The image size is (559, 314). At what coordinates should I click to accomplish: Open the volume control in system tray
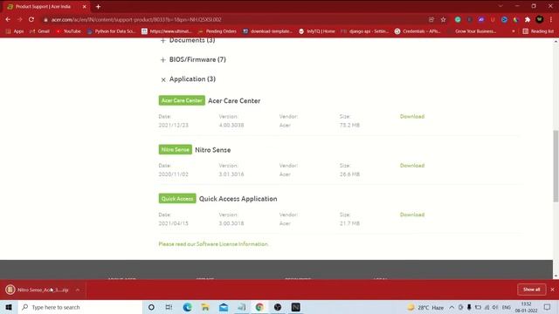[x=495, y=307]
